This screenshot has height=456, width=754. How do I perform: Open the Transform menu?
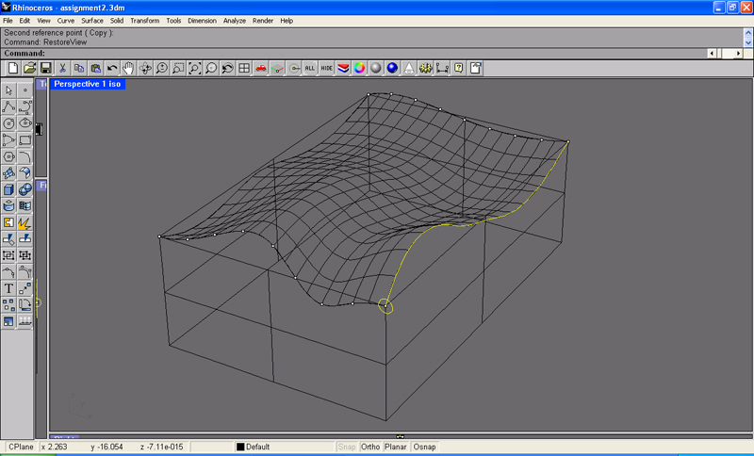point(144,21)
